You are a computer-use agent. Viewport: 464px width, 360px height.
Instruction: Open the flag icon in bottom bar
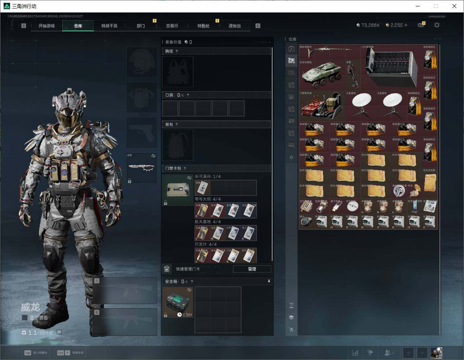pos(370,353)
